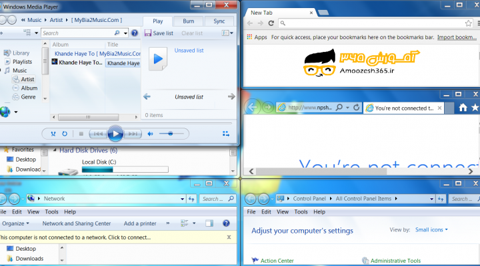This screenshot has width=480, height=266.
Task: Open Organize menu in Network window
Action: 15,223
